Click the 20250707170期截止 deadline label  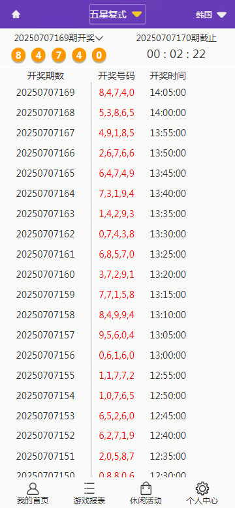[176, 38]
